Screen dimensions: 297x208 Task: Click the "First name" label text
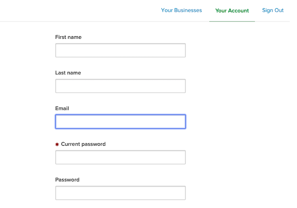click(68, 37)
